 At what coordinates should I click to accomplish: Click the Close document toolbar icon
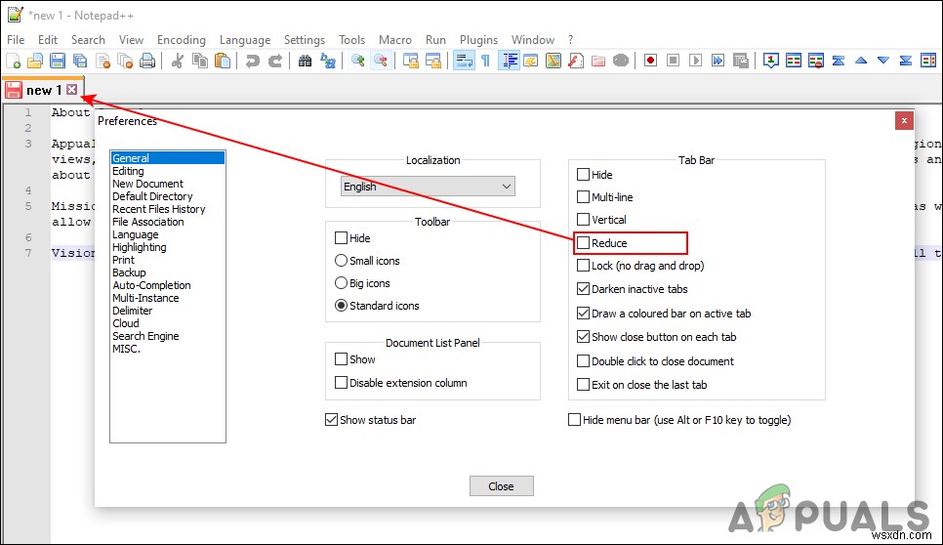click(x=102, y=61)
